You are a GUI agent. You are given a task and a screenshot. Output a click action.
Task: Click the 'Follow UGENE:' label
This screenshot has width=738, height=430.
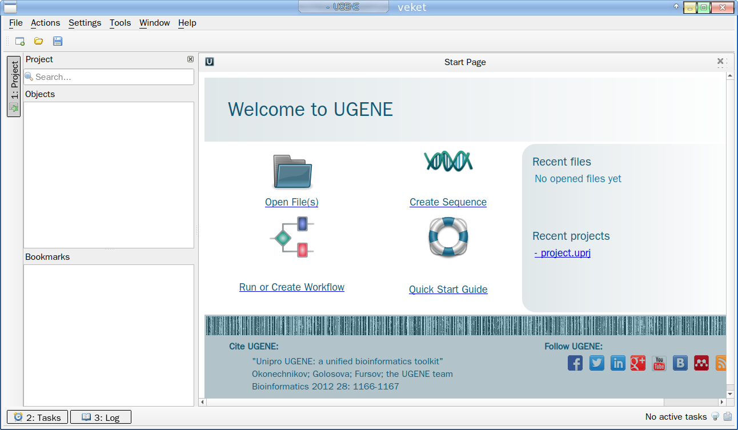point(573,347)
